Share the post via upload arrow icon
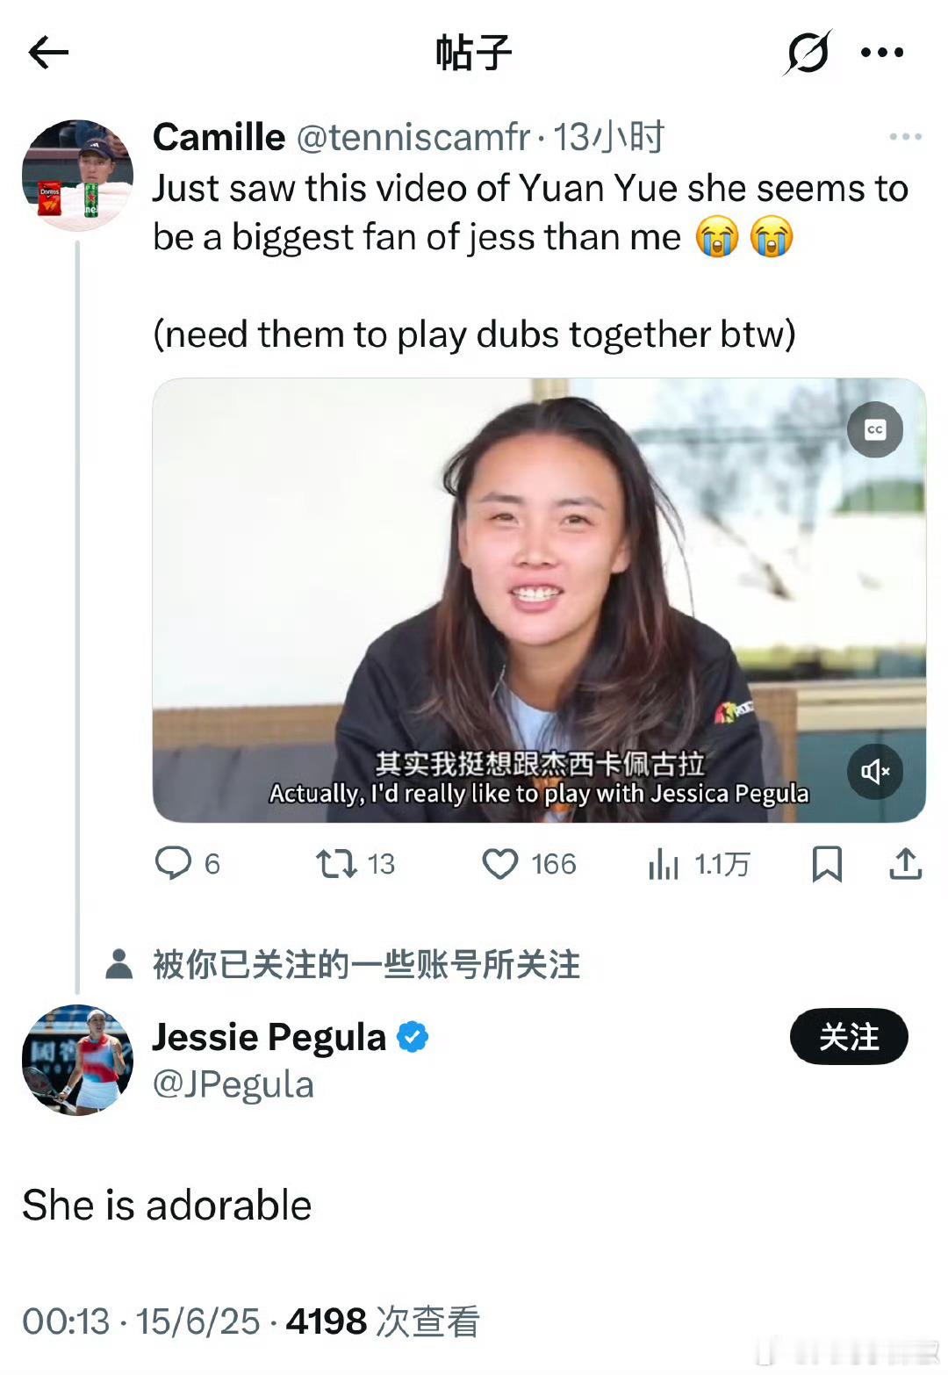Image resolution: width=948 pixels, height=1375 pixels. tap(905, 864)
